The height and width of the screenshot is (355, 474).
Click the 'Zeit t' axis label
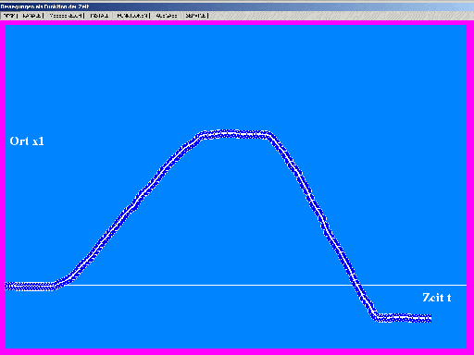pyautogui.click(x=436, y=298)
